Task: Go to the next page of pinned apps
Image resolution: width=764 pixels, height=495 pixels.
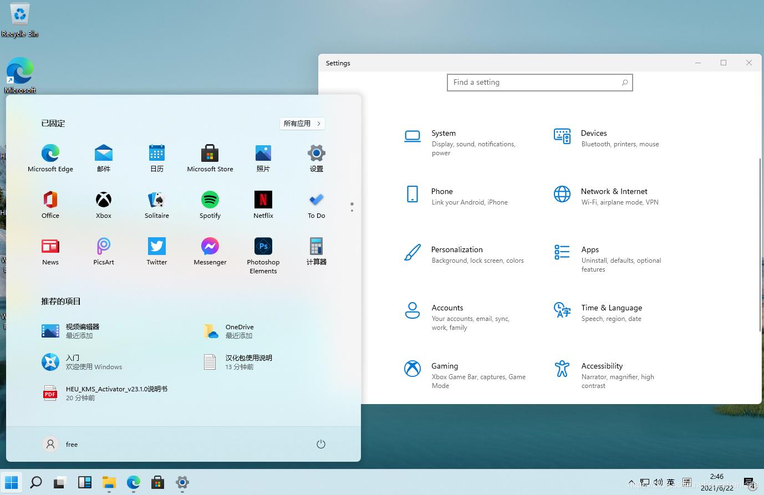Action: point(352,211)
